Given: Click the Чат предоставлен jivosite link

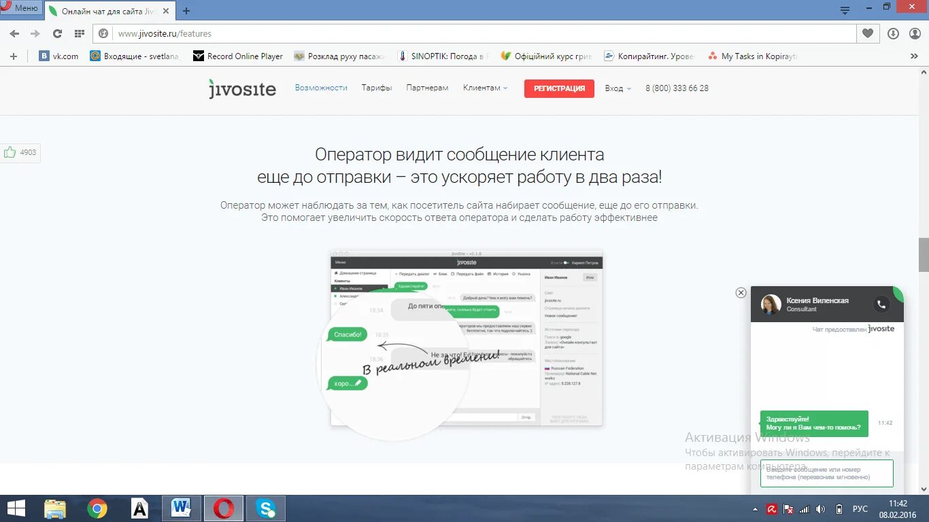Looking at the screenshot, I should pos(853,329).
